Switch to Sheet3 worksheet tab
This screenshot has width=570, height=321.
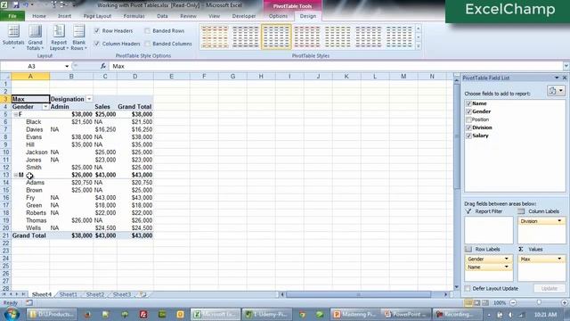point(121,294)
